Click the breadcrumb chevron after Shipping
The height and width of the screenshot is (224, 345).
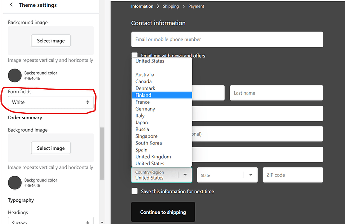tap(184, 6)
